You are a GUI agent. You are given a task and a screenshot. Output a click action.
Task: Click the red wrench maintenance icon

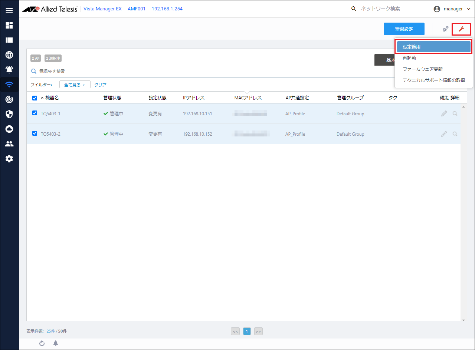pyautogui.click(x=461, y=29)
